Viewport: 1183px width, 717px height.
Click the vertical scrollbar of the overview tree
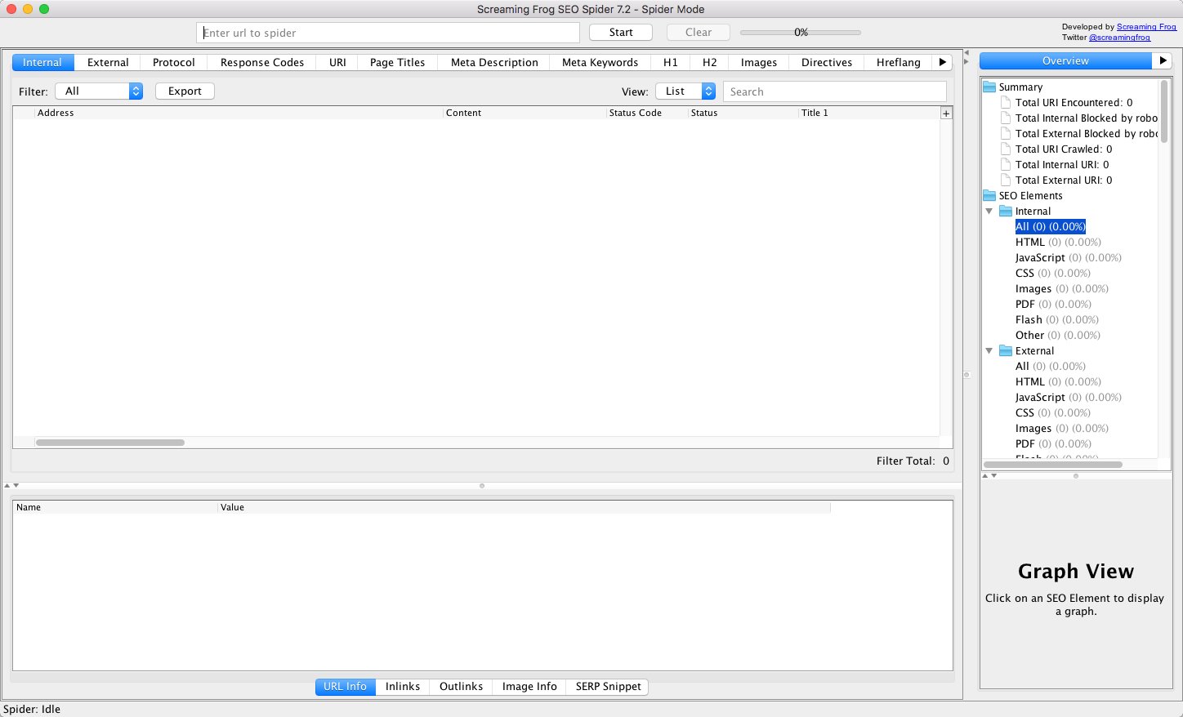click(1164, 111)
